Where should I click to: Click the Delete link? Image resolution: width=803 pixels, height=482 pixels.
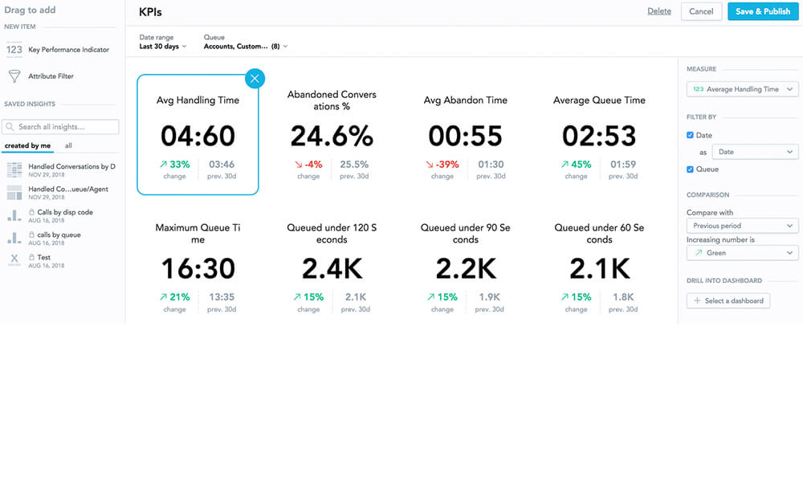click(x=658, y=11)
